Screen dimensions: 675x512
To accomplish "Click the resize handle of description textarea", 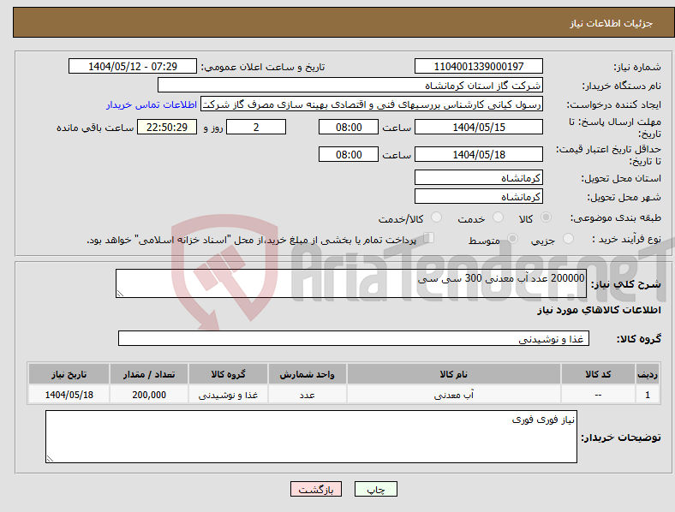I will click(x=120, y=294).
